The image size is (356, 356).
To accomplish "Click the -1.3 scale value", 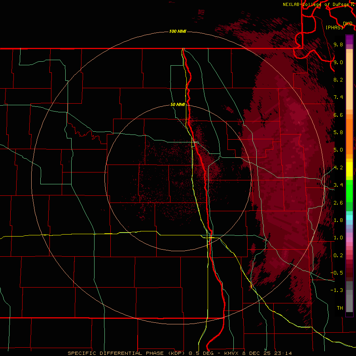I will click(x=337, y=290).
